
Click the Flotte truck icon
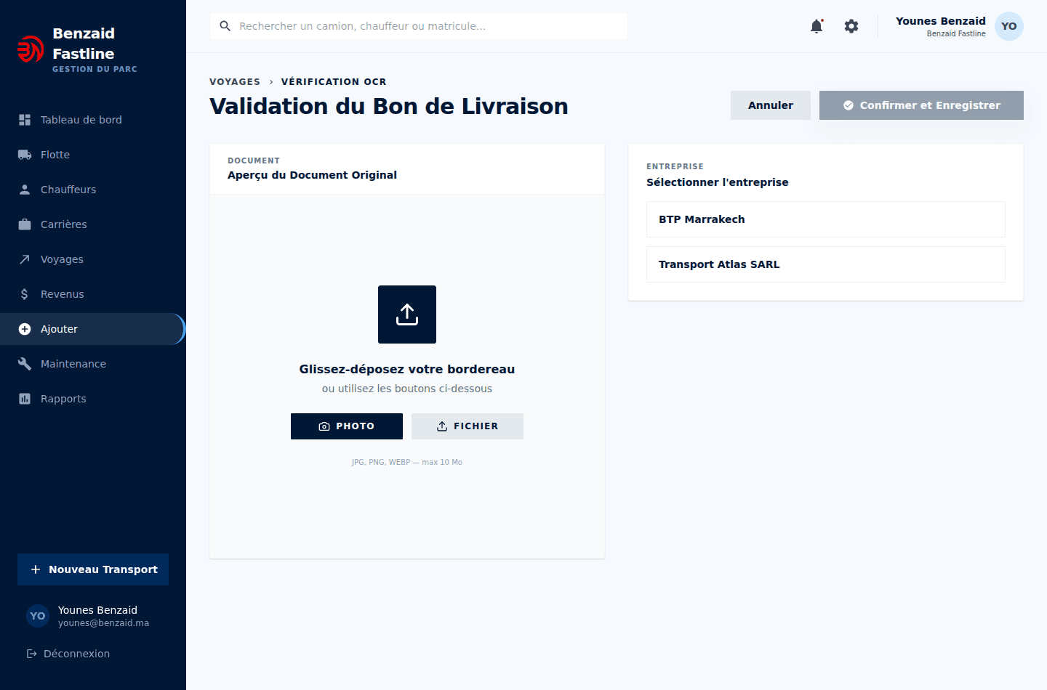coord(25,155)
